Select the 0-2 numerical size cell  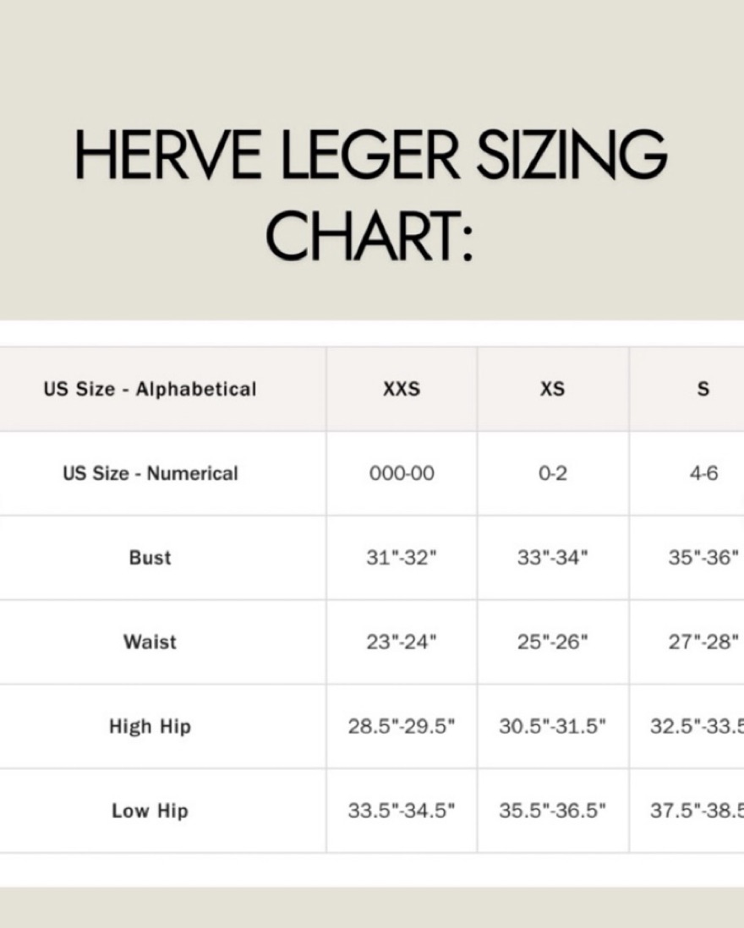pyautogui.click(x=552, y=473)
